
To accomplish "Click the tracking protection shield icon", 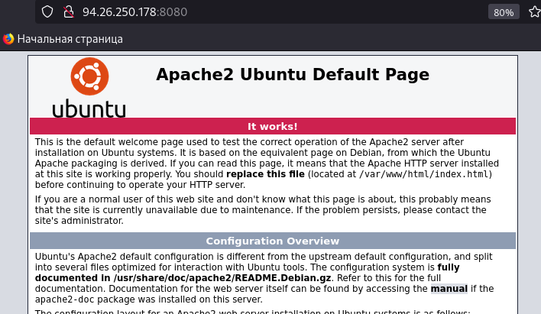I will (47, 12).
